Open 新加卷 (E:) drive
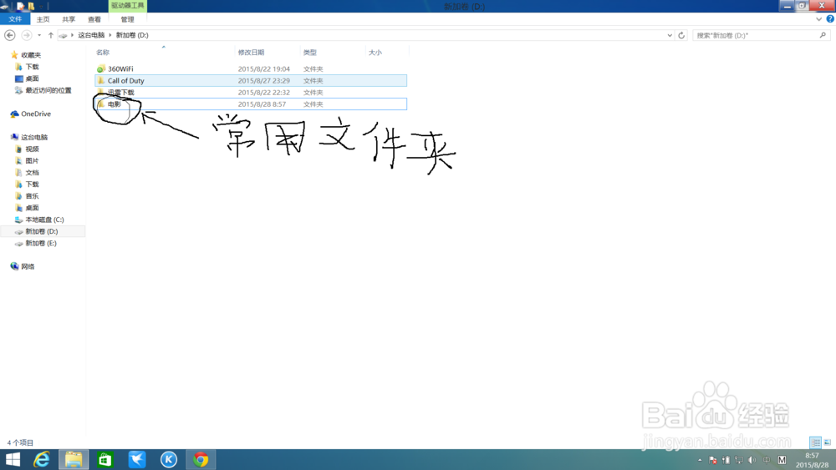Viewport: 836px width, 470px height. pyautogui.click(x=40, y=243)
